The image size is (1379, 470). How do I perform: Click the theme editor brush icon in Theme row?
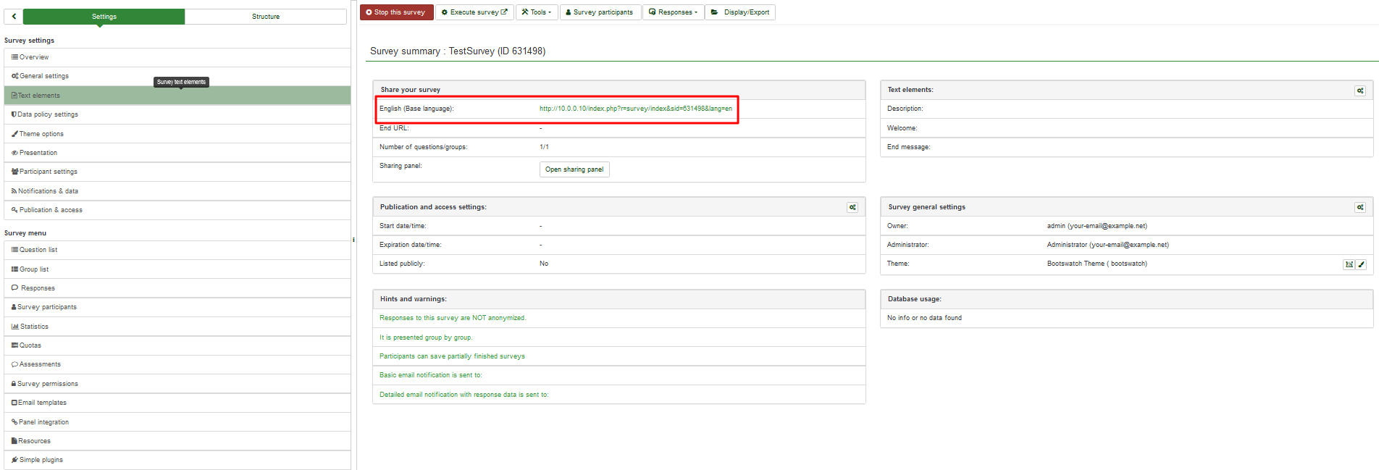[1361, 265]
